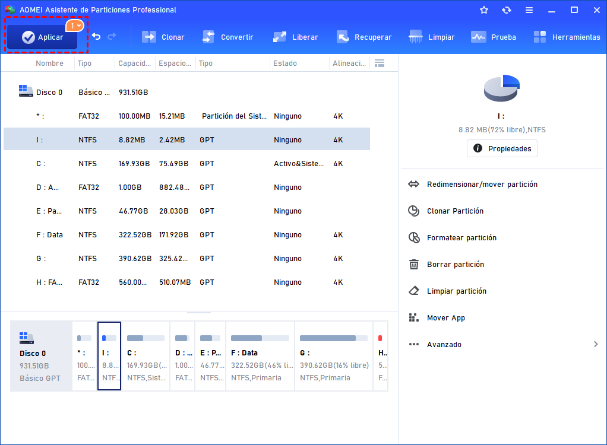
Task: Click the undo arrow icon
Action: tap(96, 37)
